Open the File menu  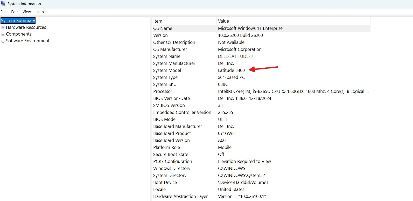[4, 12]
